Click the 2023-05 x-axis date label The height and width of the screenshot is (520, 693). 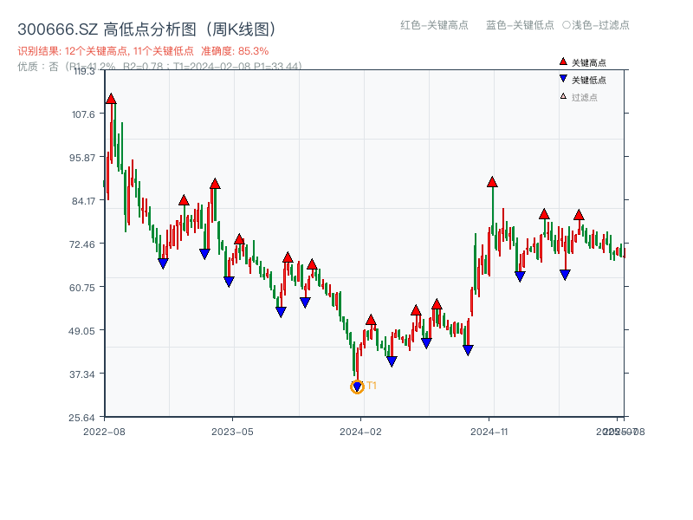[x=232, y=432]
